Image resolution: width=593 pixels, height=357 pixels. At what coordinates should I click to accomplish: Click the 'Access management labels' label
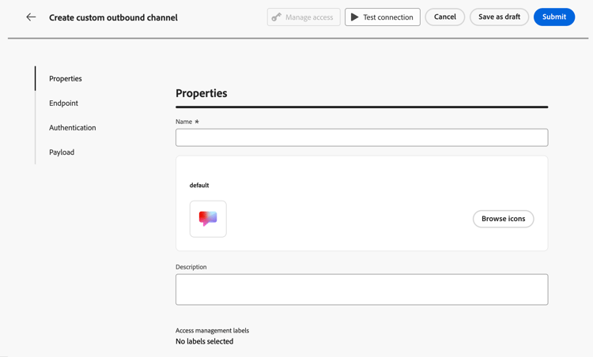(212, 331)
